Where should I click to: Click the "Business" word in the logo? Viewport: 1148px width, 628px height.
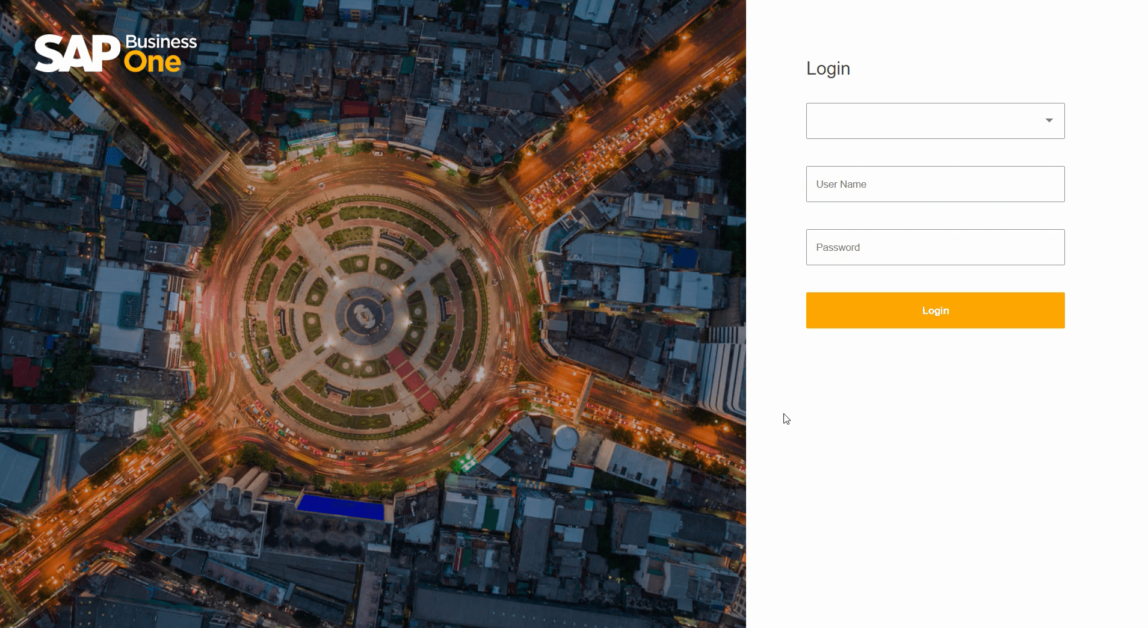(x=161, y=42)
